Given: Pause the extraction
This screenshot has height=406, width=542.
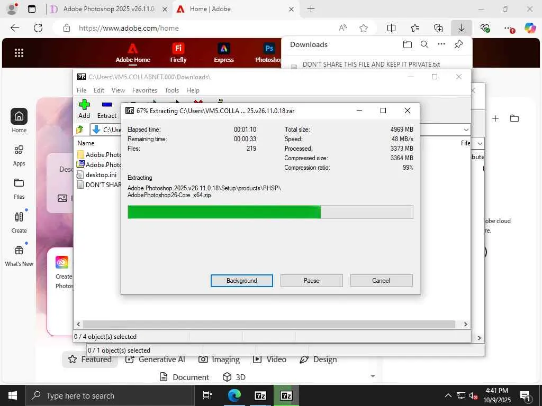Looking at the screenshot, I should 311,281.
